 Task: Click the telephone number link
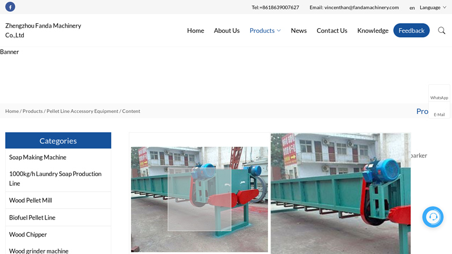click(275, 7)
